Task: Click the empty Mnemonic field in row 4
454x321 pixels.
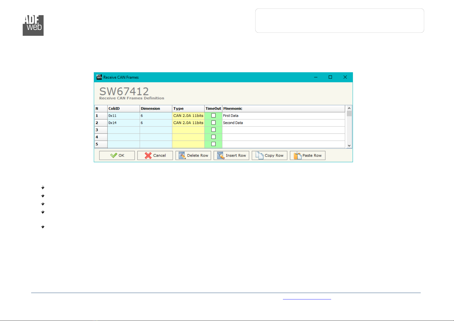Action: tap(283, 137)
